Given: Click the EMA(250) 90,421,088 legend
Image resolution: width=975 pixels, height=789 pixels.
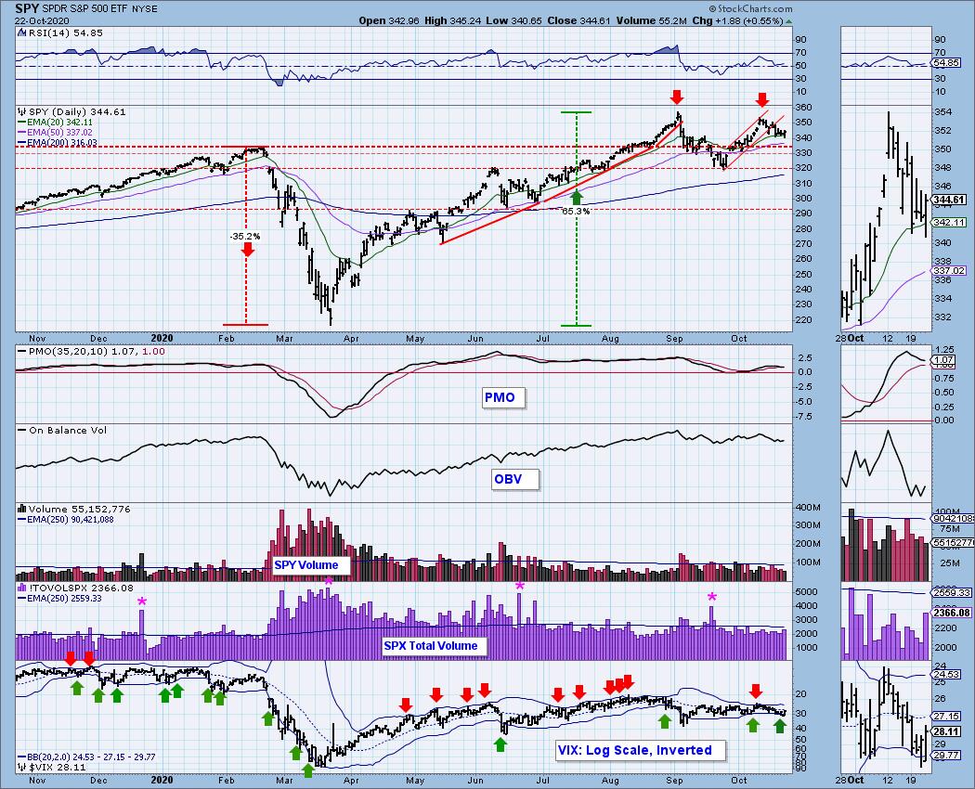Looking at the screenshot, I should 66,519.
